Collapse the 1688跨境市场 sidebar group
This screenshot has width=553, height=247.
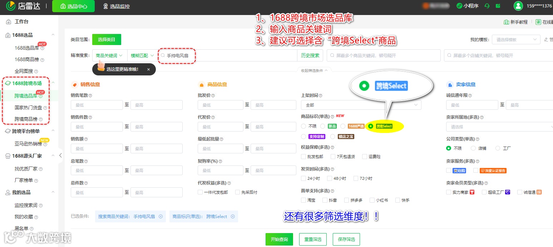point(53,83)
